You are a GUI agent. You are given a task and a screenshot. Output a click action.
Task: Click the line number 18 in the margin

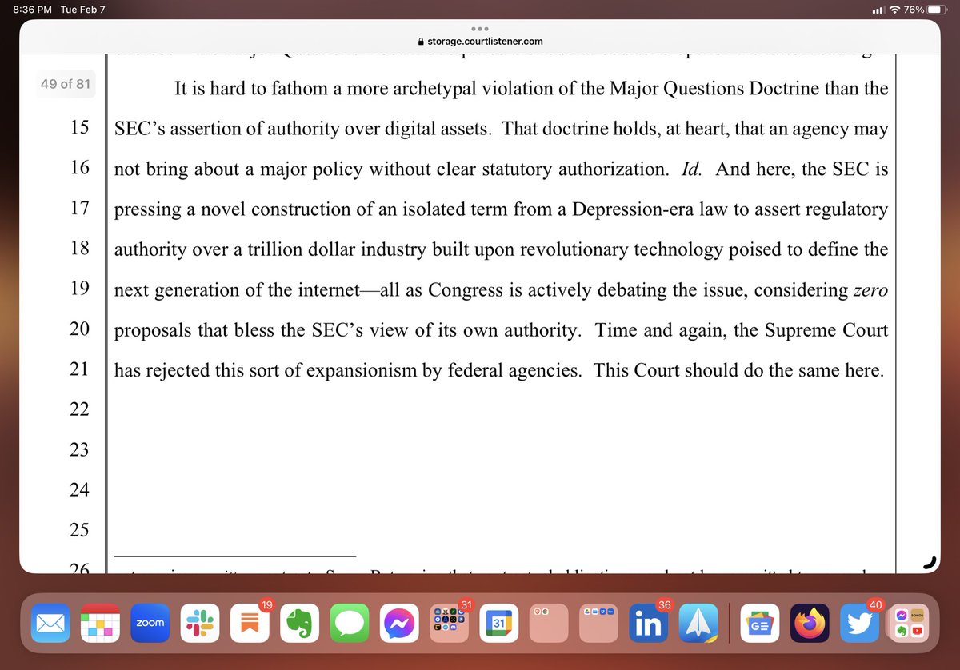pos(80,249)
